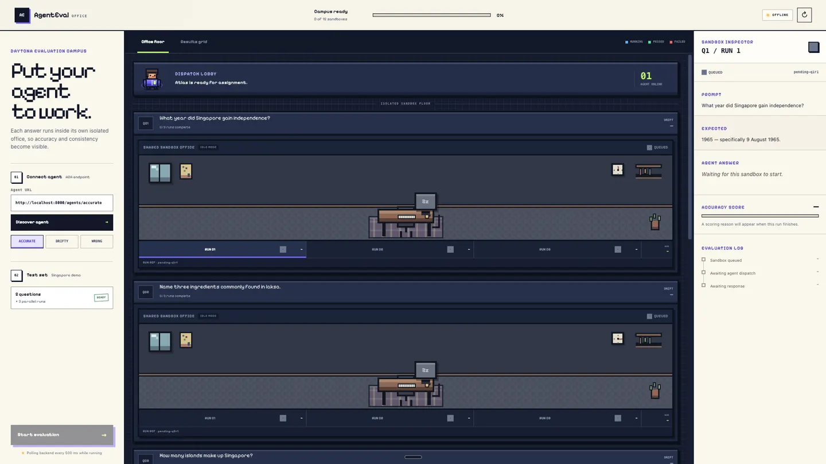Click the status square on RUN 01 of Q01
826x464 pixels.
point(283,249)
